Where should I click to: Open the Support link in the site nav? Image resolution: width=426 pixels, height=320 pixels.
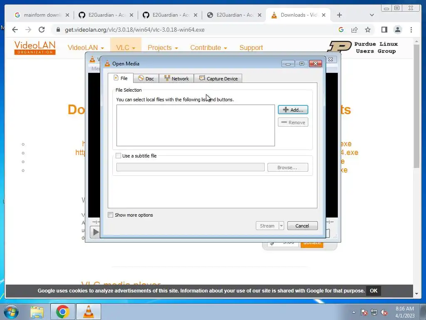coord(251,47)
